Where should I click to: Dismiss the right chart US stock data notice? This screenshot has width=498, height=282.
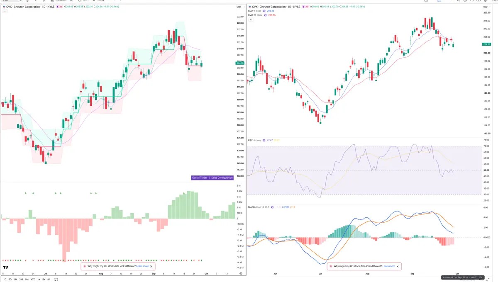tap(398, 266)
